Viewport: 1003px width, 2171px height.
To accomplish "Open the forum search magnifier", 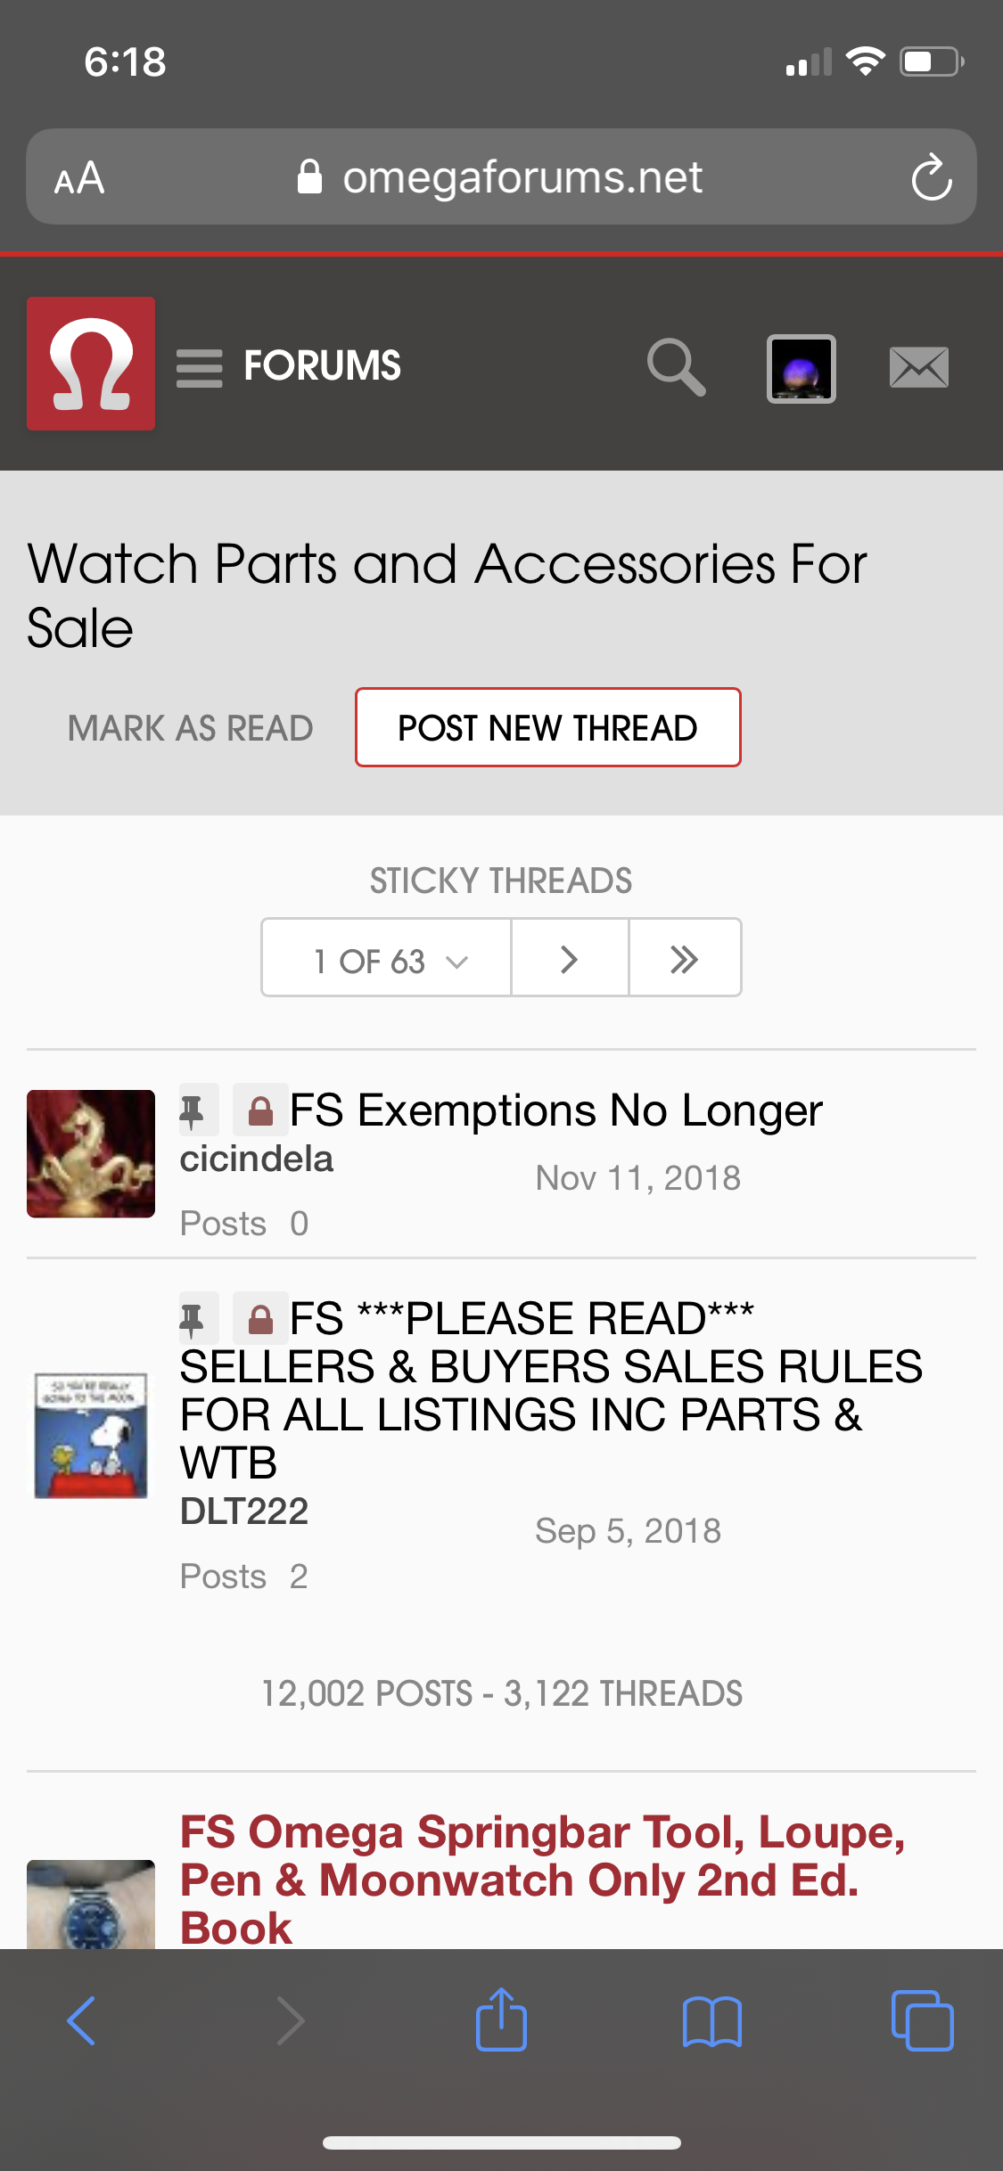I will pos(677,366).
